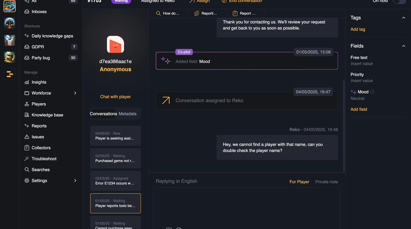Screen dimensions: 411x229
Task: Open conversation 'Error E1234 occurs w...'
Action: click(115, 181)
